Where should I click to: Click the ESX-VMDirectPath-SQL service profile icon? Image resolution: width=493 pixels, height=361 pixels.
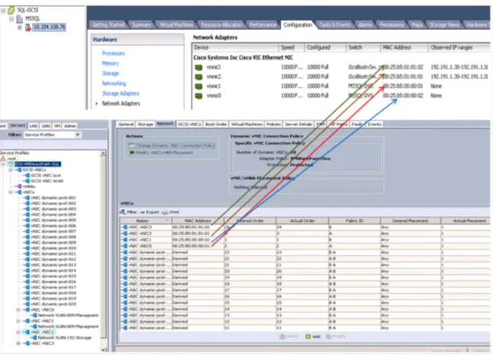click(x=11, y=164)
